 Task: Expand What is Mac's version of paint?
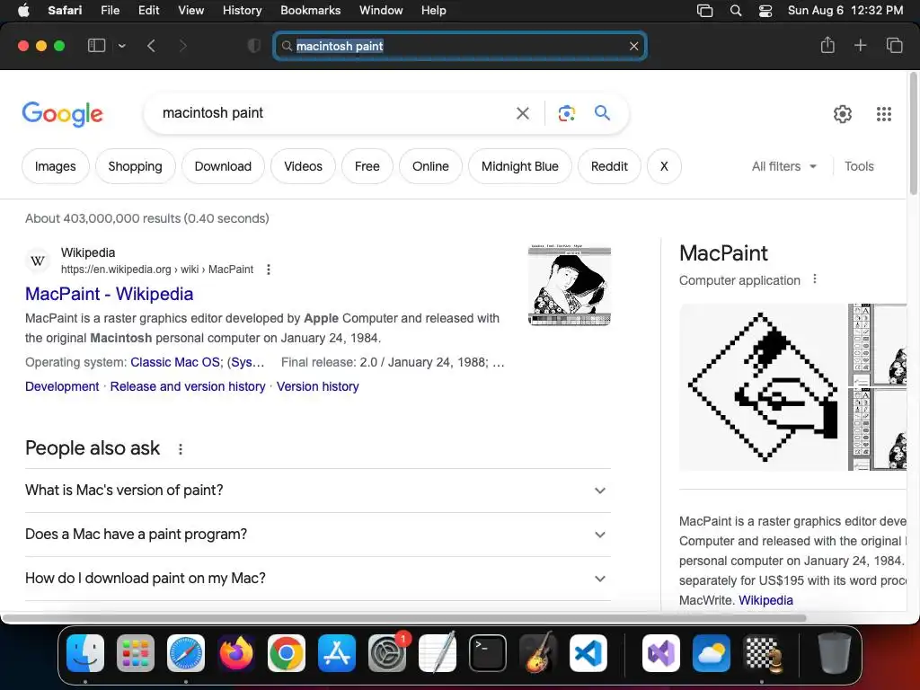point(318,491)
